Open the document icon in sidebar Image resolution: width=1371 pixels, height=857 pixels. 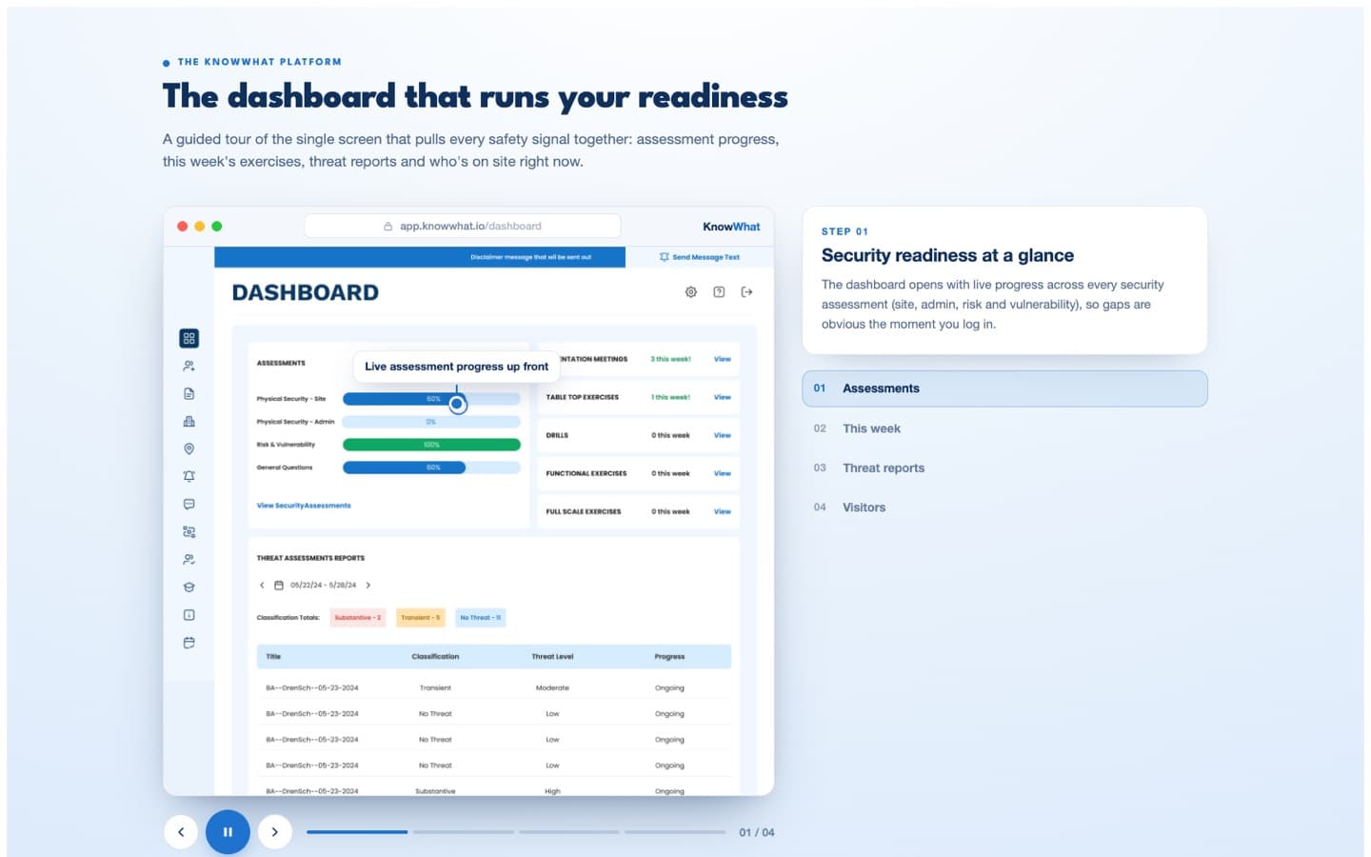point(189,393)
